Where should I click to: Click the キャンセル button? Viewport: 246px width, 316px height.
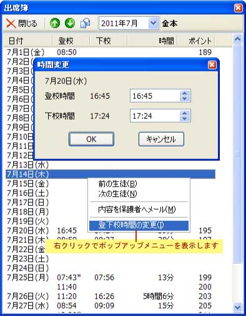pos(161,139)
